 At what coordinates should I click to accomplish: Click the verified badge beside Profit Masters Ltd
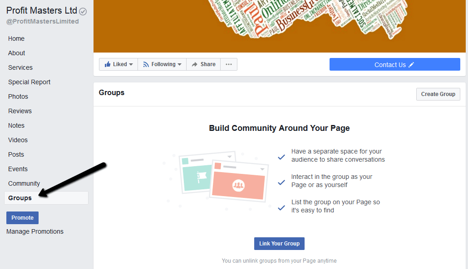83,12
